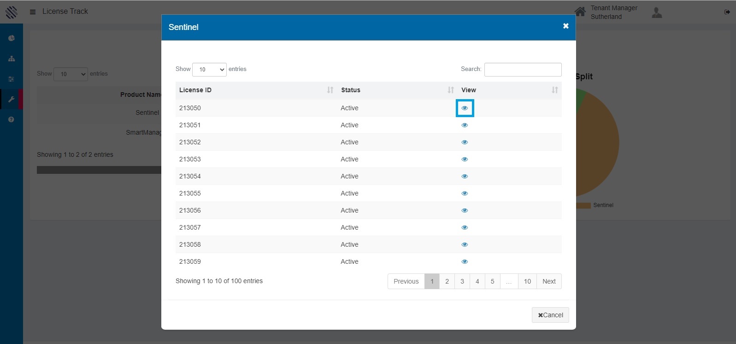736x344 pixels.
Task: Open view icon for license 213056
Action: pos(465,210)
